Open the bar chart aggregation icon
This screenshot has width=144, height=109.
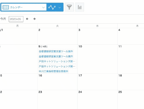click(79, 7)
